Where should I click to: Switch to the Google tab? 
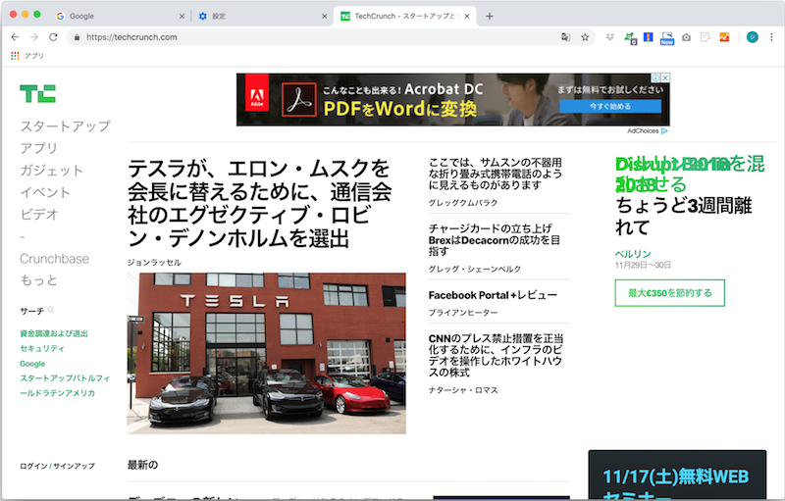click(119, 16)
